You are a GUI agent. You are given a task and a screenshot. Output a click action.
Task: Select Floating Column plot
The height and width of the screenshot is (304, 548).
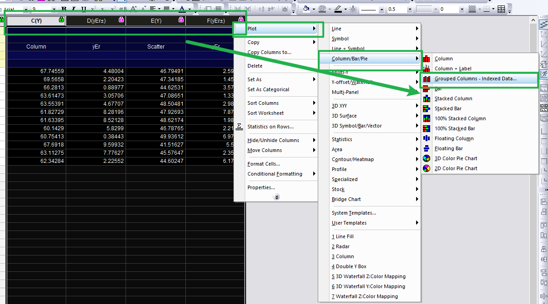480,138
